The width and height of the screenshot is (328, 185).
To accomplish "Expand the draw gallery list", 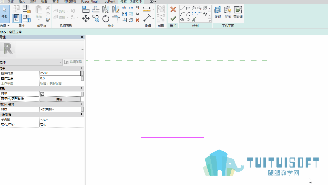I will click(210, 21).
